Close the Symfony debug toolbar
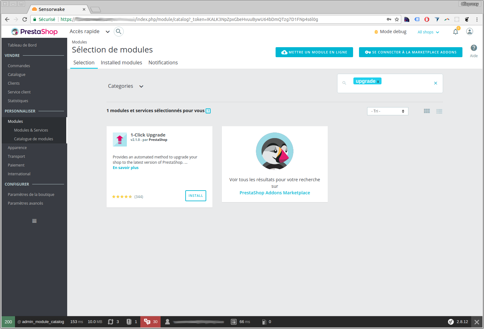484x329 pixels. point(477,322)
